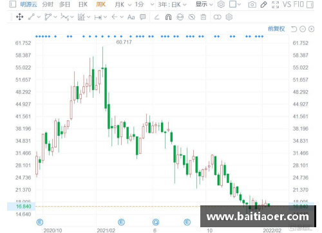
Task: Expand the layout square dropdown arrow
Action: point(239,5)
